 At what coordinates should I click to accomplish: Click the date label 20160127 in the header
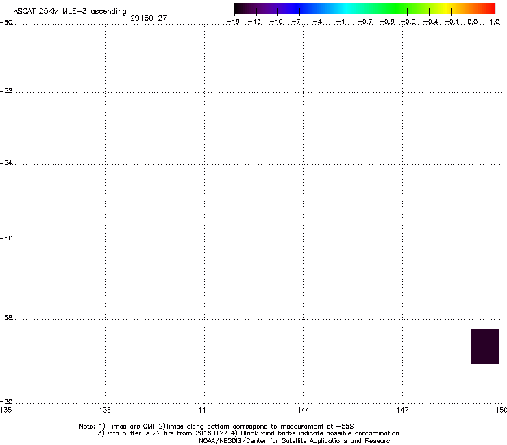(x=149, y=18)
